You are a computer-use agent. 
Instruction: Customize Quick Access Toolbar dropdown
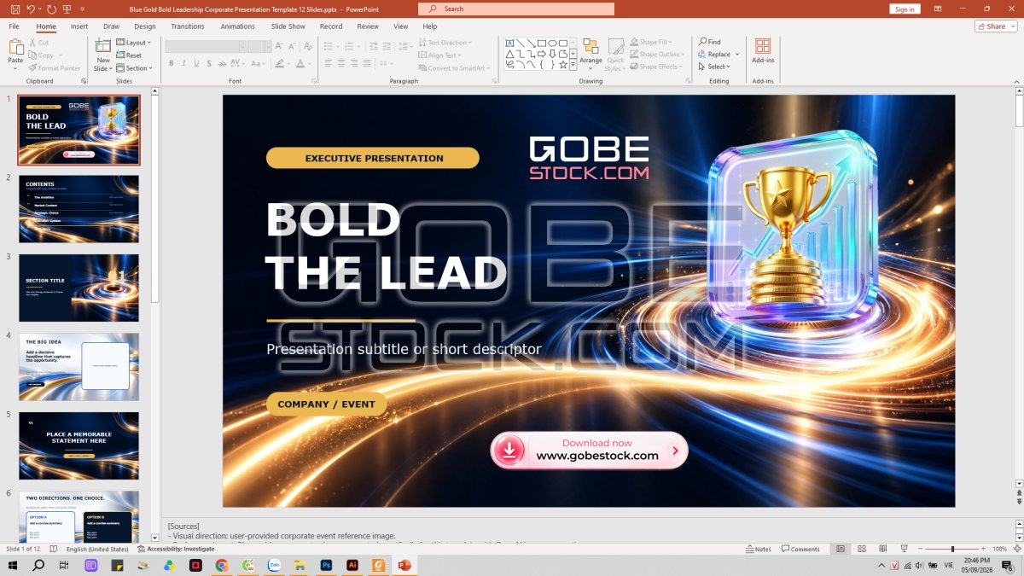tap(83, 9)
